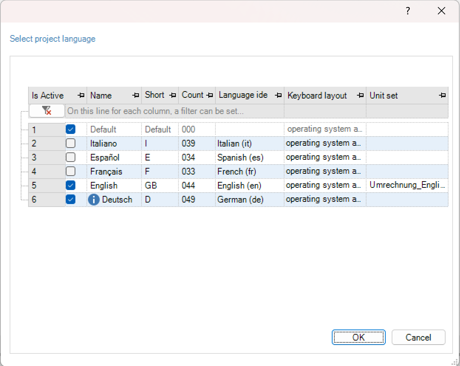Click the English (en) language cell

(x=250, y=186)
